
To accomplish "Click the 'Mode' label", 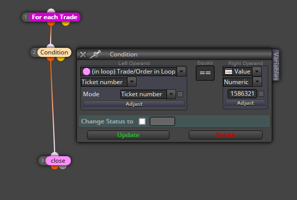I will (91, 94).
